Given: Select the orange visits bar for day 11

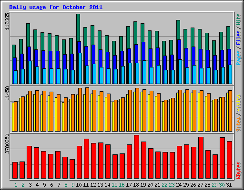Looking at the screenshot, I should tap(87, 109).
